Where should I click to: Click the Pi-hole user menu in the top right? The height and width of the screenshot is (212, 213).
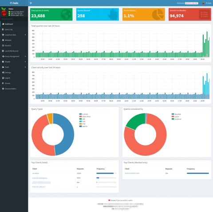click(x=207, y=3)
